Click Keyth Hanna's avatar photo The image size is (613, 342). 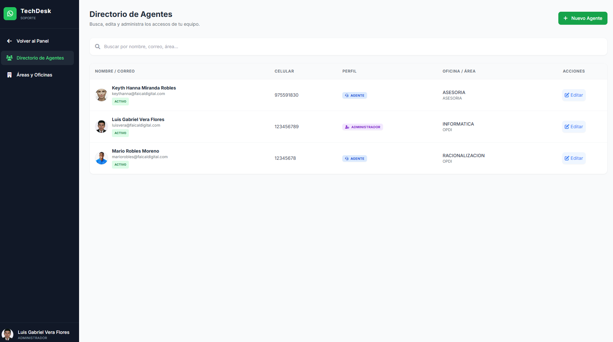point(102,95)
